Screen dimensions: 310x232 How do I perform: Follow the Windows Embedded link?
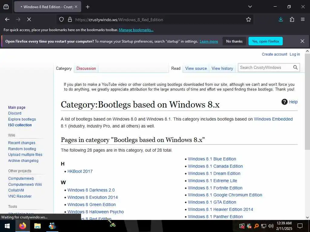pos(273,119)
